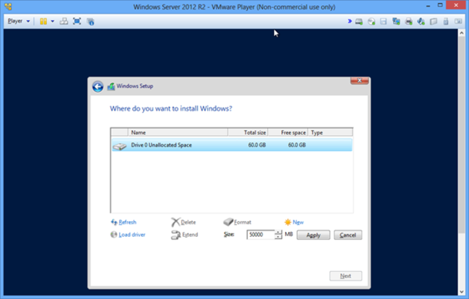Click the devices overflow chevron arrows
Screen dimensions: 469x299
tap(349, 21)
